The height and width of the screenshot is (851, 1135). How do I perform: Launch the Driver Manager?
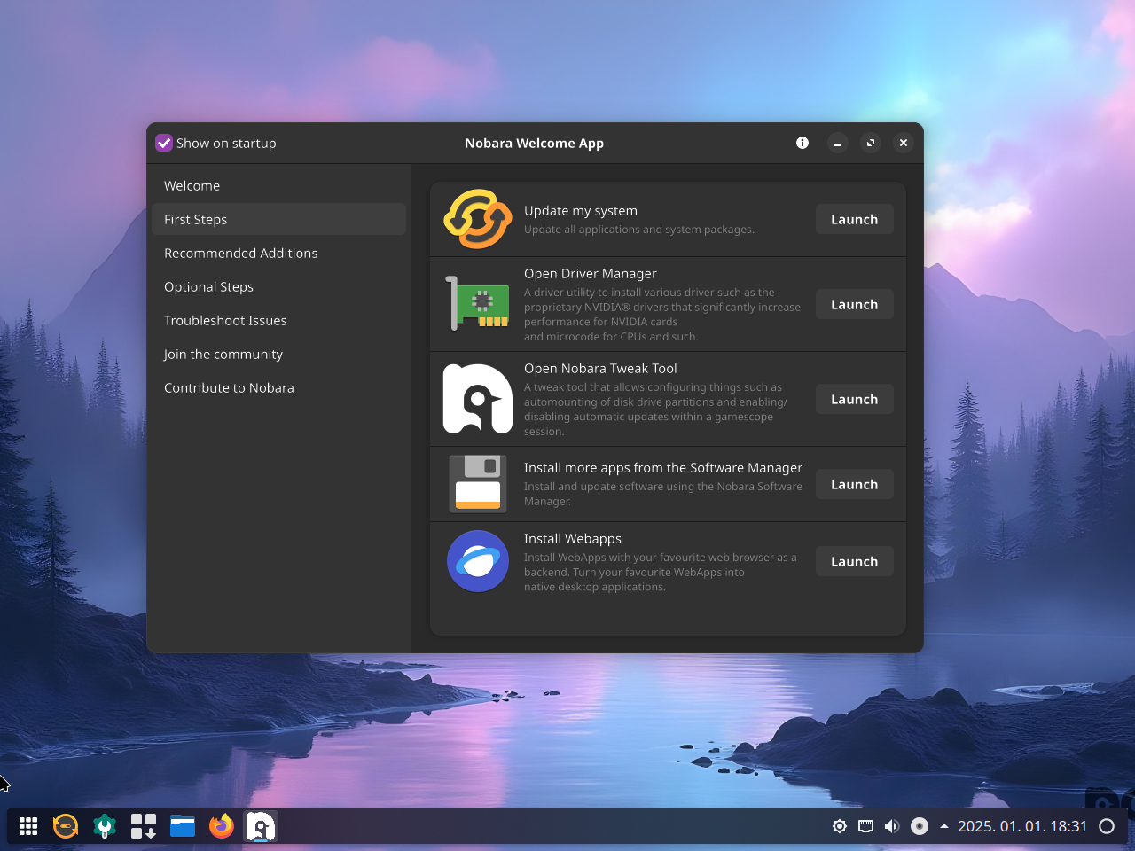[854, 304]
